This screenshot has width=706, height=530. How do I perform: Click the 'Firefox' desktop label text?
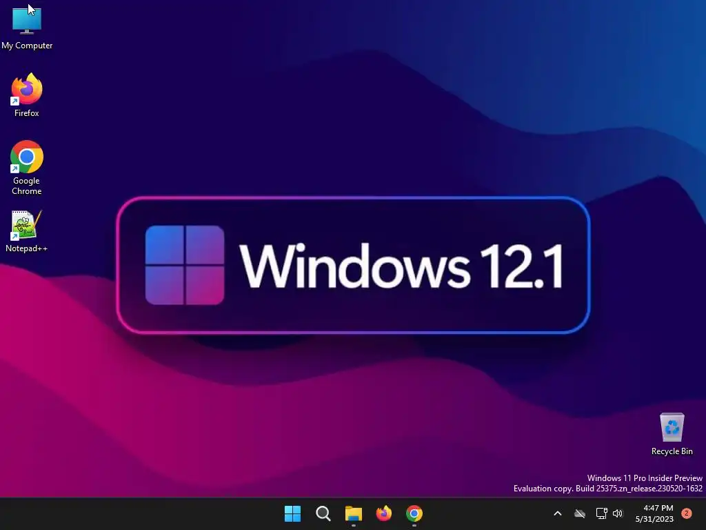pyautogui.click(x=27, y=113)
